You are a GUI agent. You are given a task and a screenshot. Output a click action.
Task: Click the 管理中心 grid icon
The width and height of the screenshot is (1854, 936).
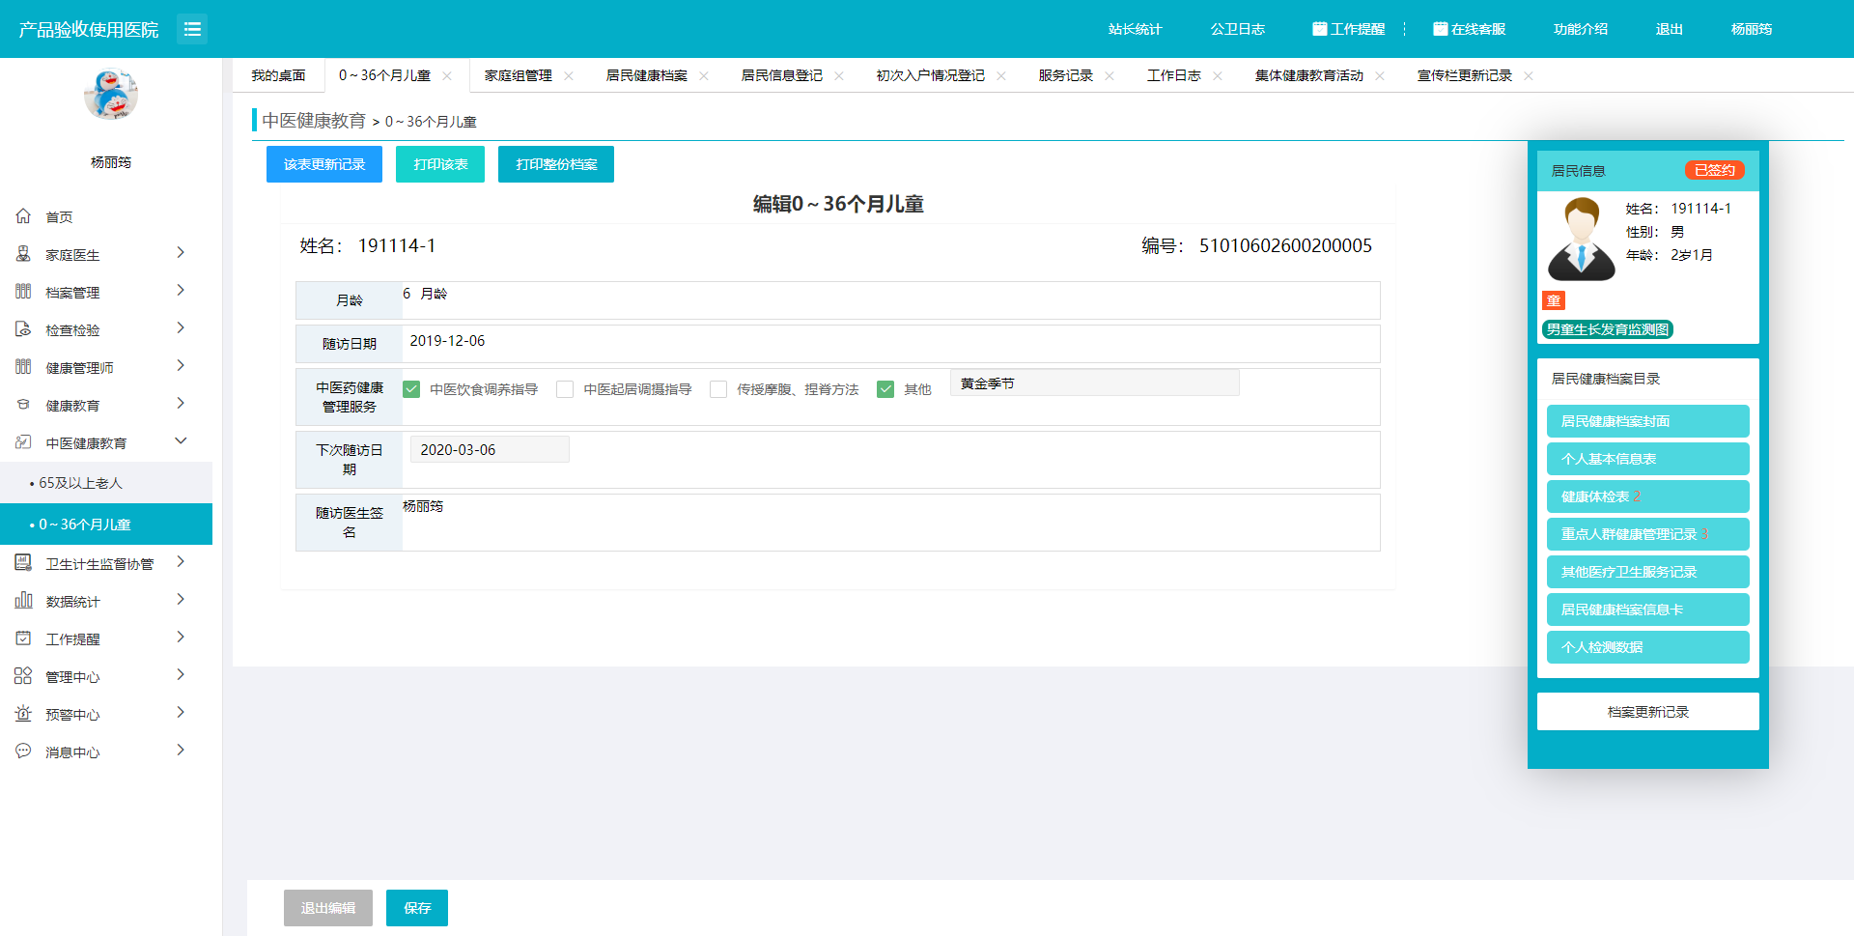(x=23, y=676)
